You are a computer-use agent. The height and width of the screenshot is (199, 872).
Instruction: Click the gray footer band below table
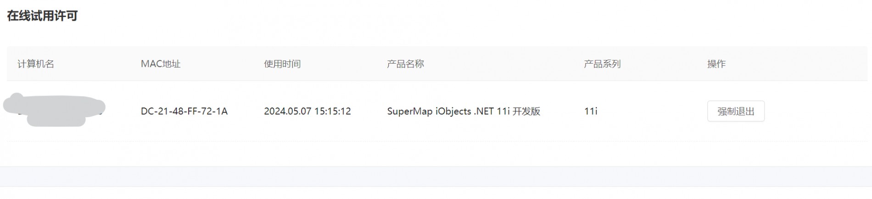pyautogui.click(x=436, y=177)
